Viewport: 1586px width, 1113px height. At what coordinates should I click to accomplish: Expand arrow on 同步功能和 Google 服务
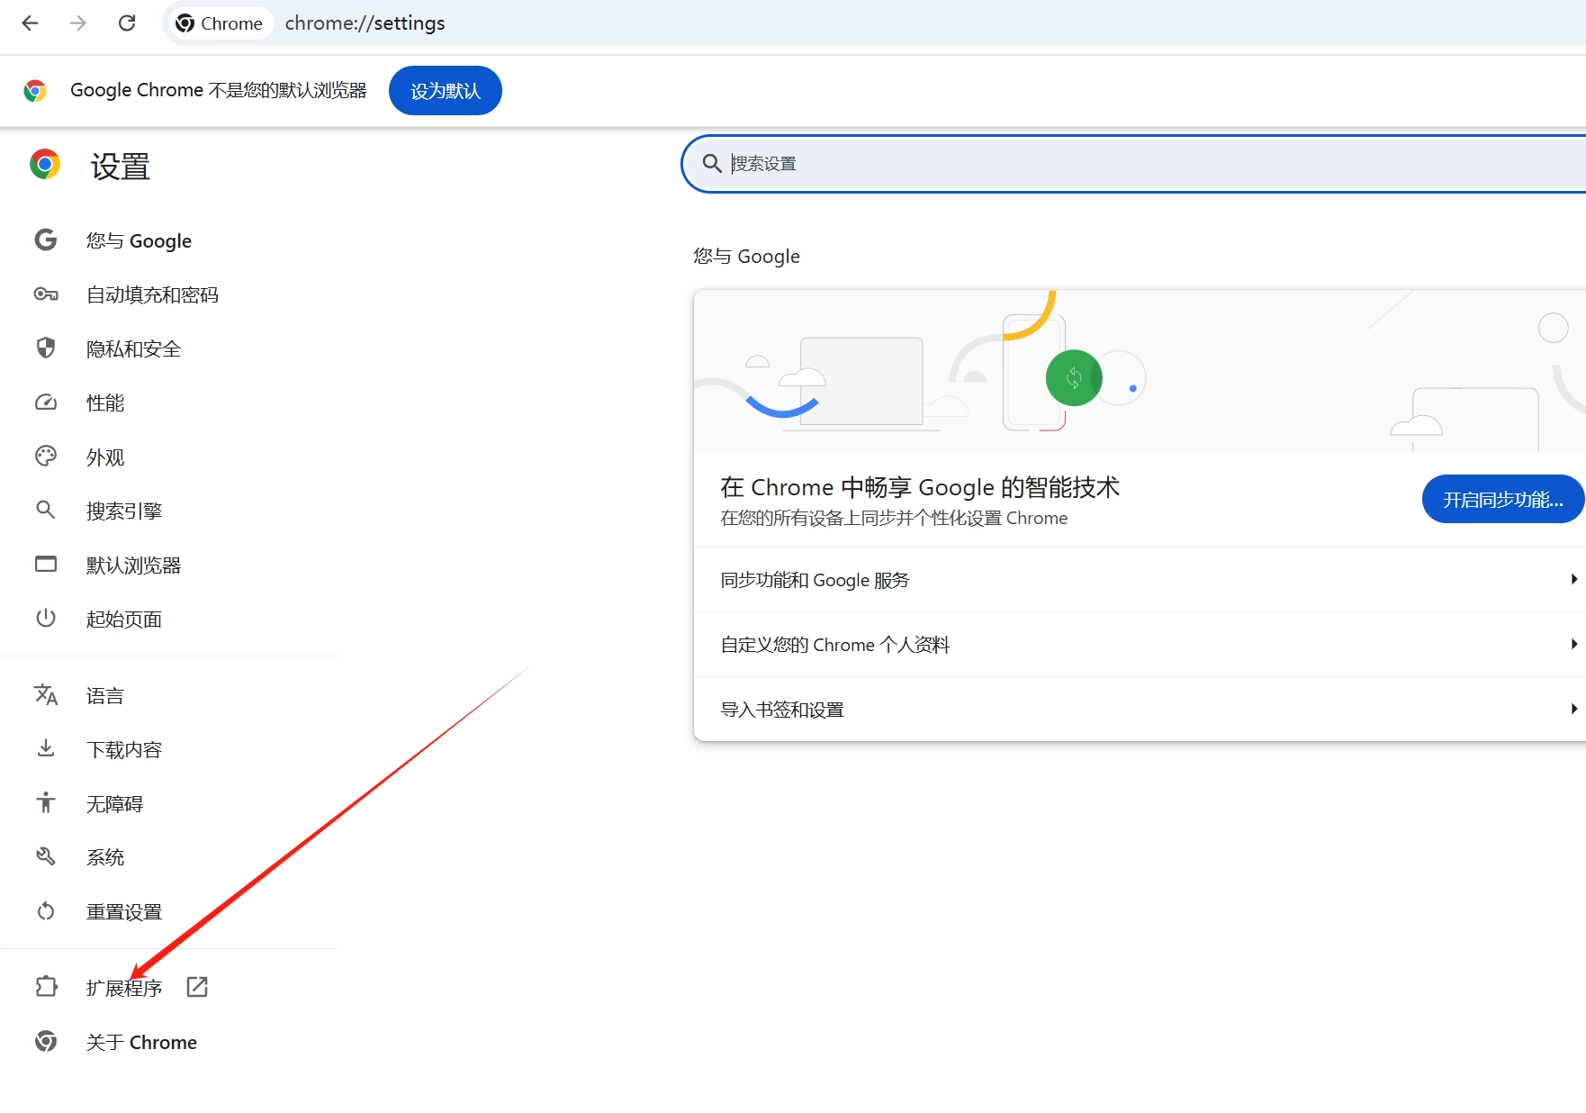(1573, 579)
